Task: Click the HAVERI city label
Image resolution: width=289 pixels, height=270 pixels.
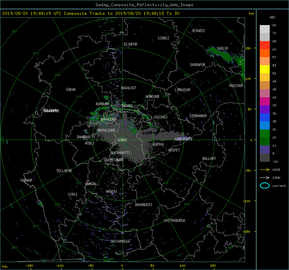Action: (x=111, y=192)
